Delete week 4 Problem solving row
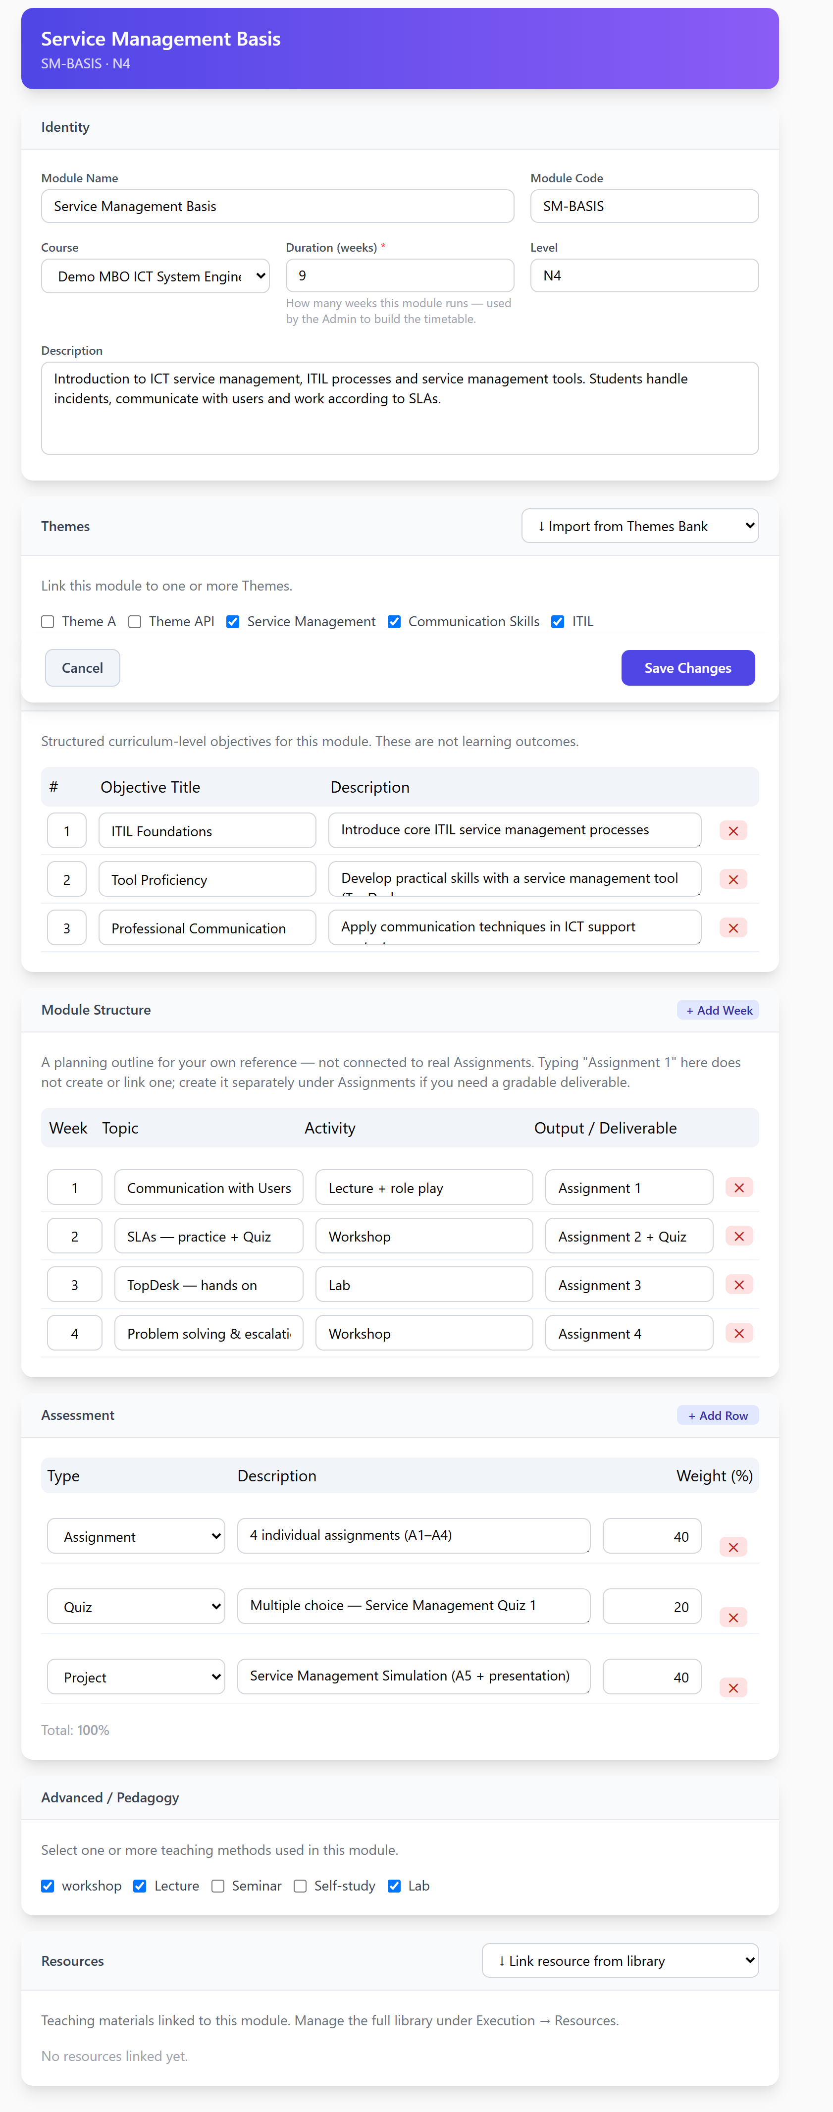The image size is (833, 2112). (739, 1332)
